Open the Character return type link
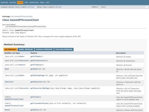The width and height of the screenshot is (149, 112). pos(9,82)
